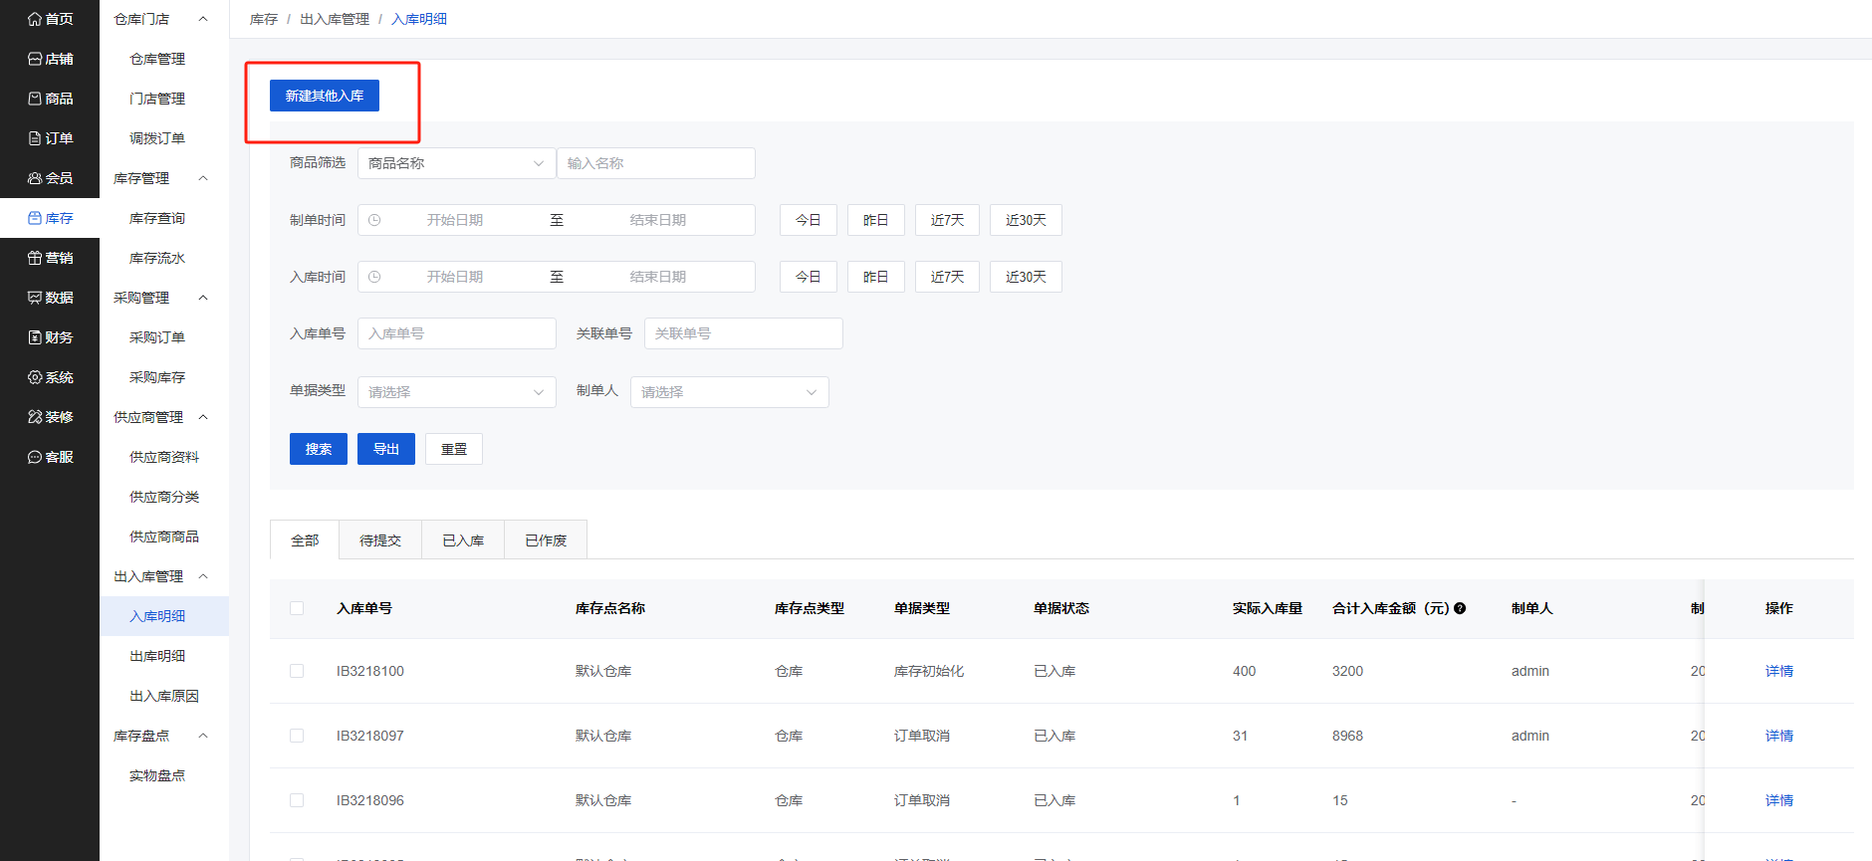
Task: Click help icon next to 合计入库金额
Action: tap(1460, 608)
